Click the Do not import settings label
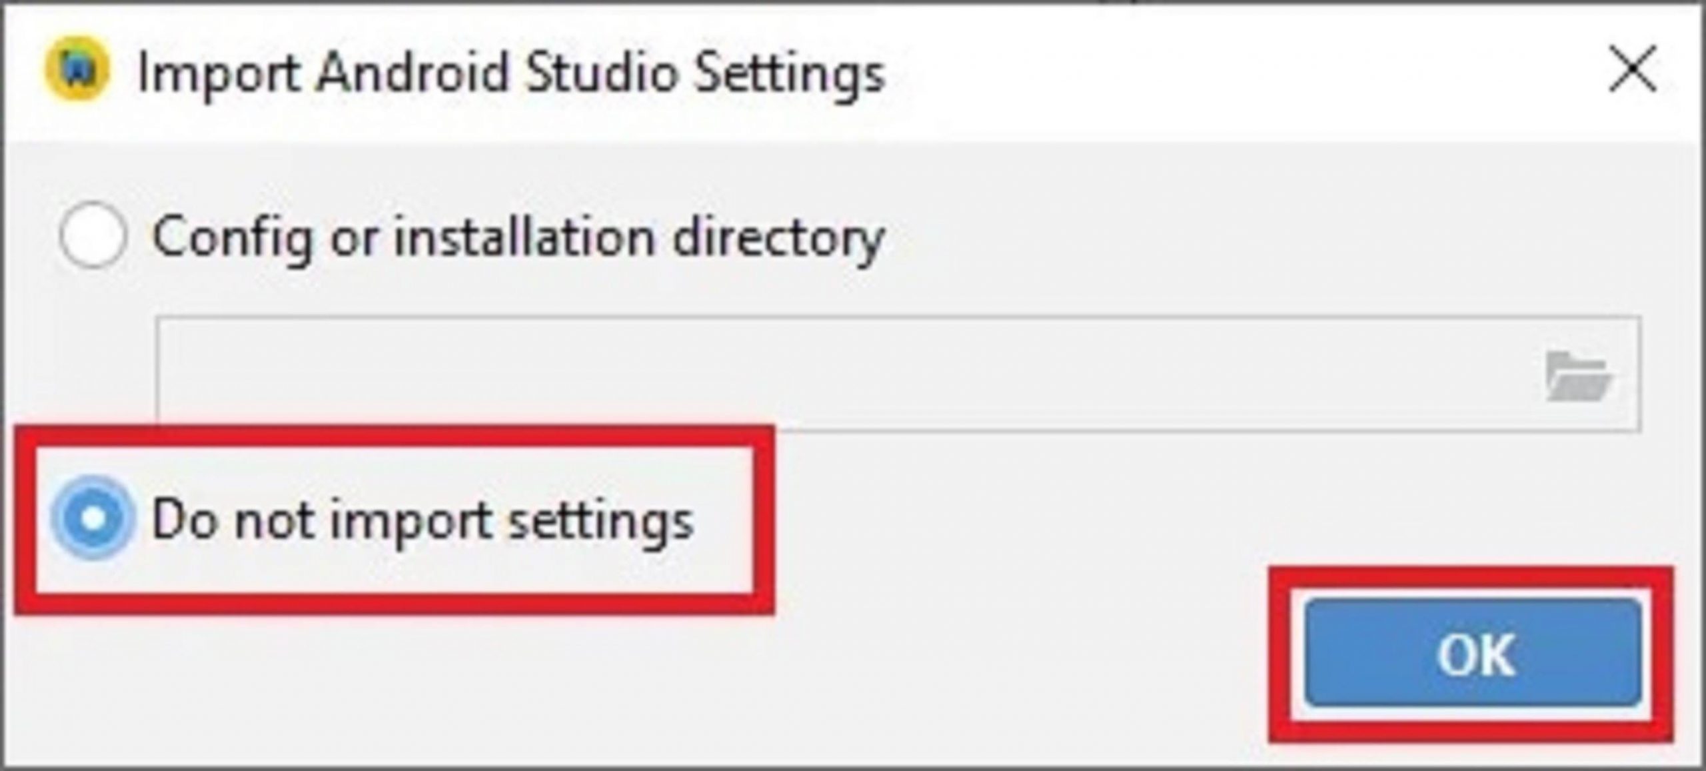 coord(423,520)
